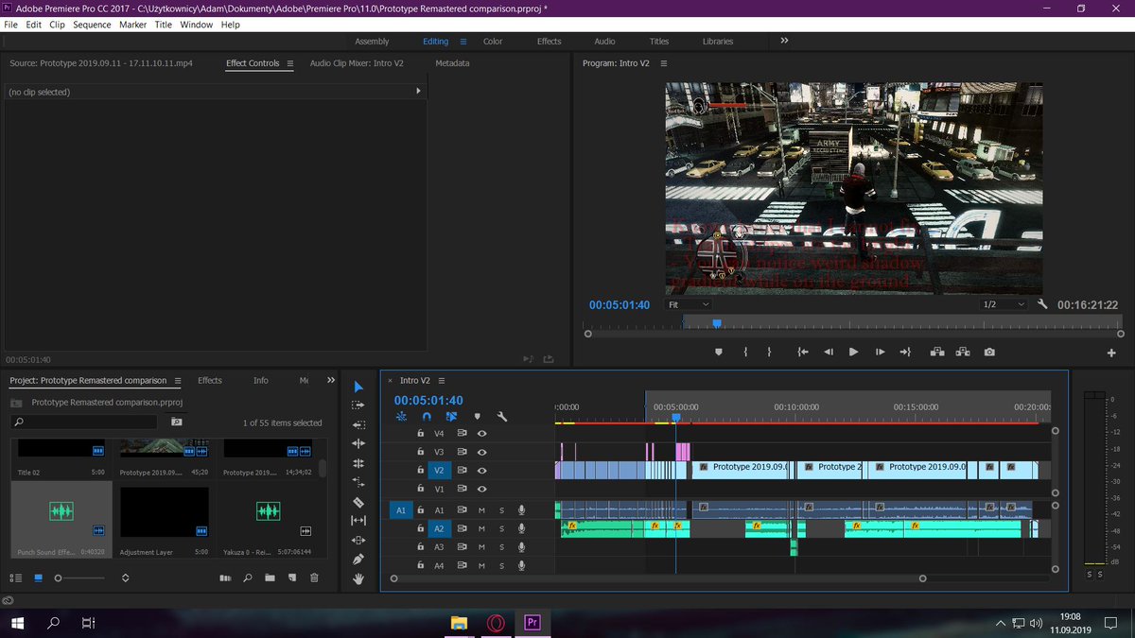This screenshot has height=638, width=1135.
Task: Mark In point in Program monitor
Action: (x=745, y=352)
